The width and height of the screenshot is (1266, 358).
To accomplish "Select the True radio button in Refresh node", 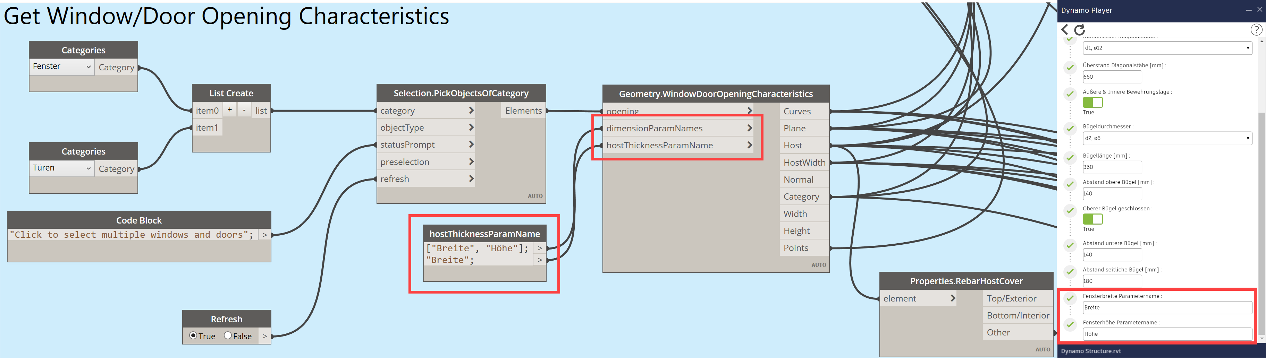I will [x=193, y=336].
